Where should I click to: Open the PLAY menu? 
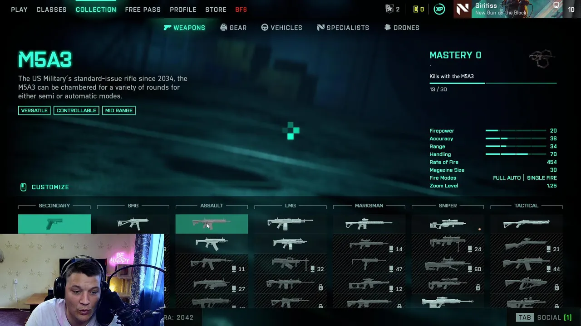[x=19, y=10]
